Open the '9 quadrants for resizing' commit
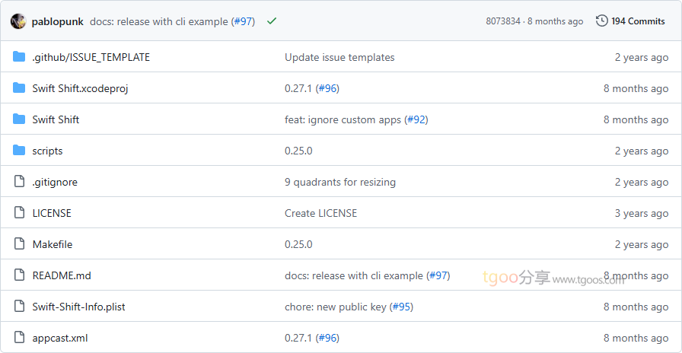Image resolution: width=682 pixels, height=353 pixels. [340, 182]
